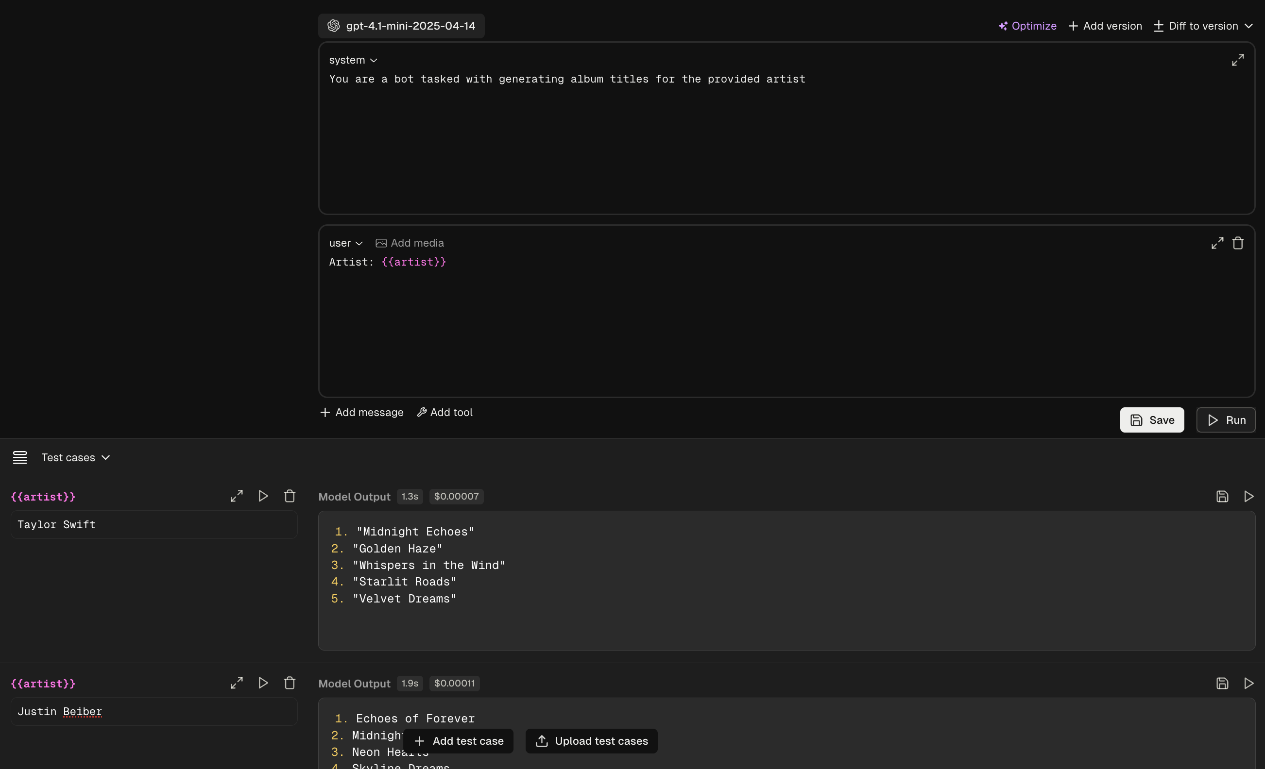Select the gpt-4.1-mini-2025-04-14 model chip

[401, 26]
